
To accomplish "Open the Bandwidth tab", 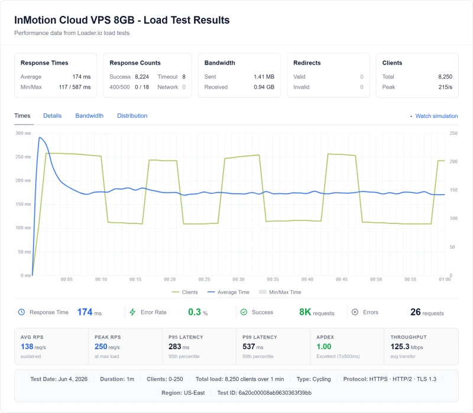I will click(89, 116).
